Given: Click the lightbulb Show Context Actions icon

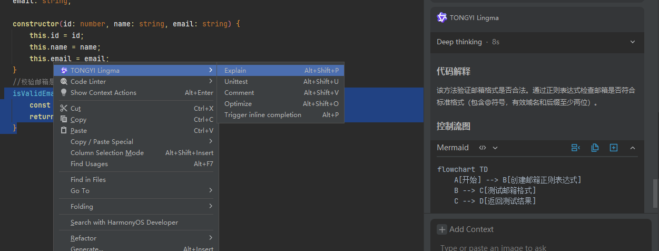Looking at the screenshot, I should (x=64, y=92).
